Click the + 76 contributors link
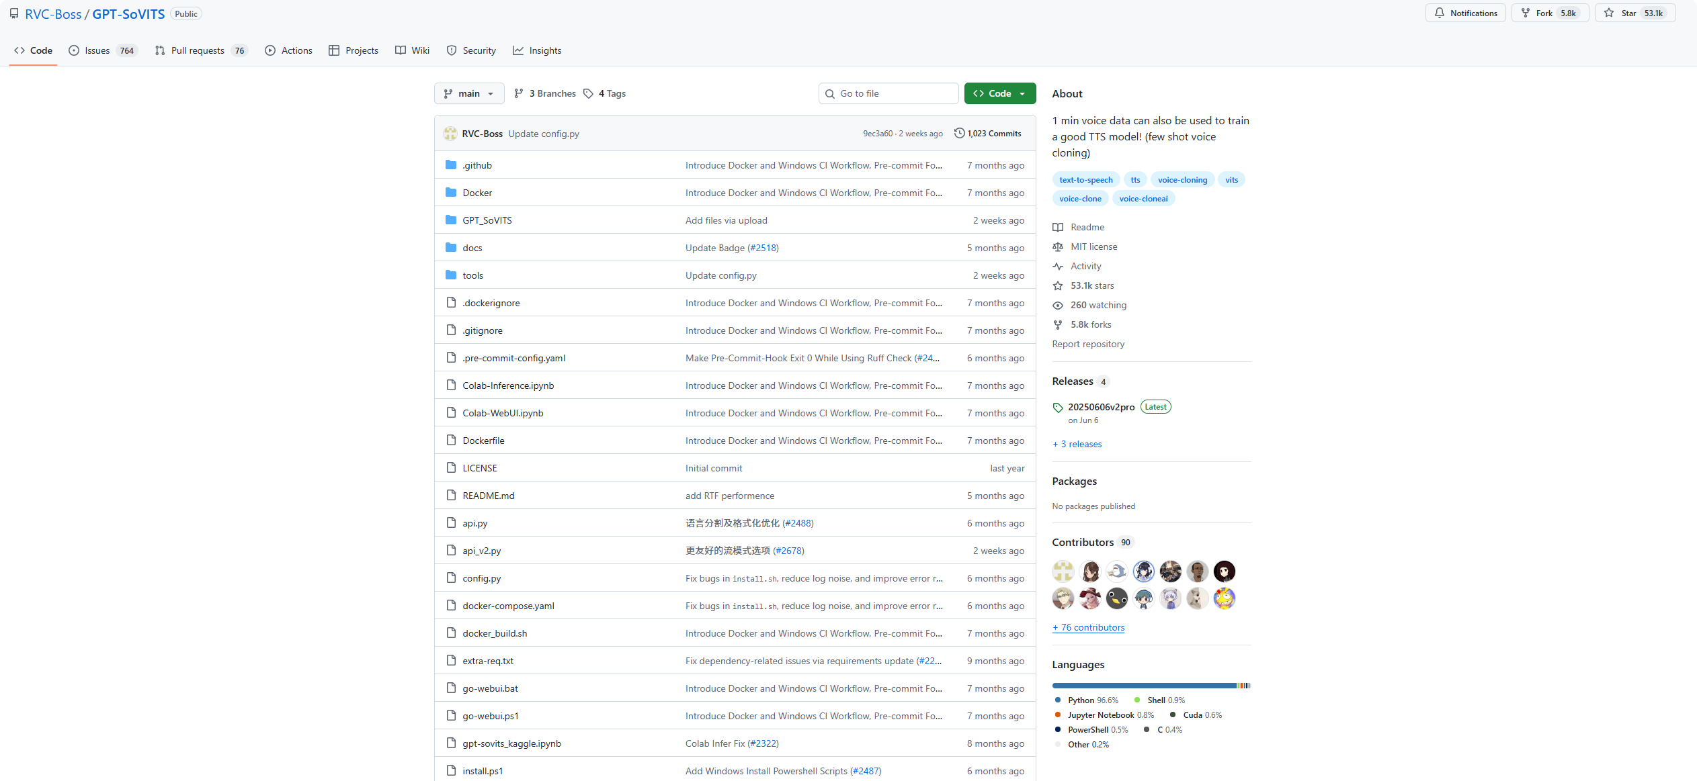The height and width of the screenshot is (781, 1697). [x=1088, y=627]
